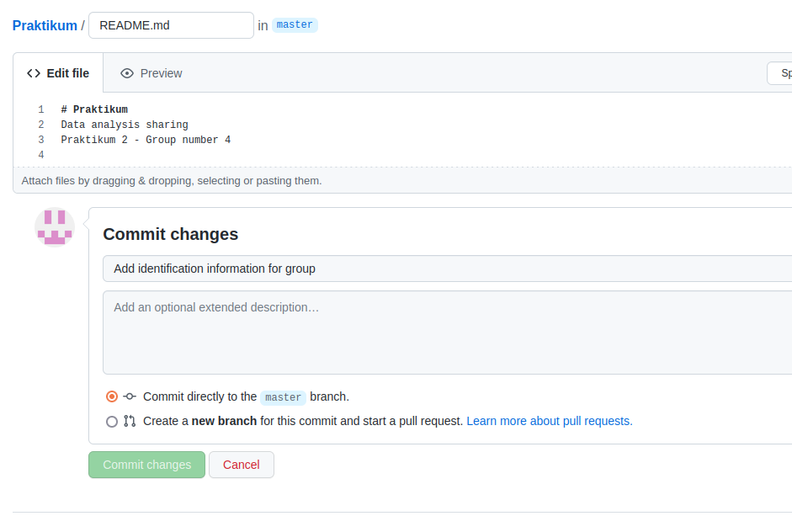The height and width of the screenshot is (516, 792).
Task: Click the README.md filename field
Action: [x=171, y=25]
